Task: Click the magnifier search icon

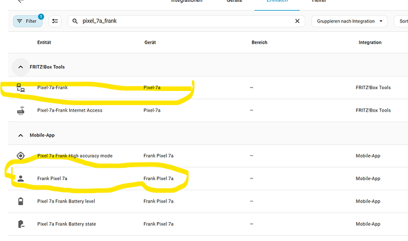Action: [75, 21]
